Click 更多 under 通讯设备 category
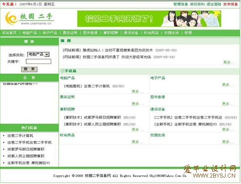 click(228, 129)
